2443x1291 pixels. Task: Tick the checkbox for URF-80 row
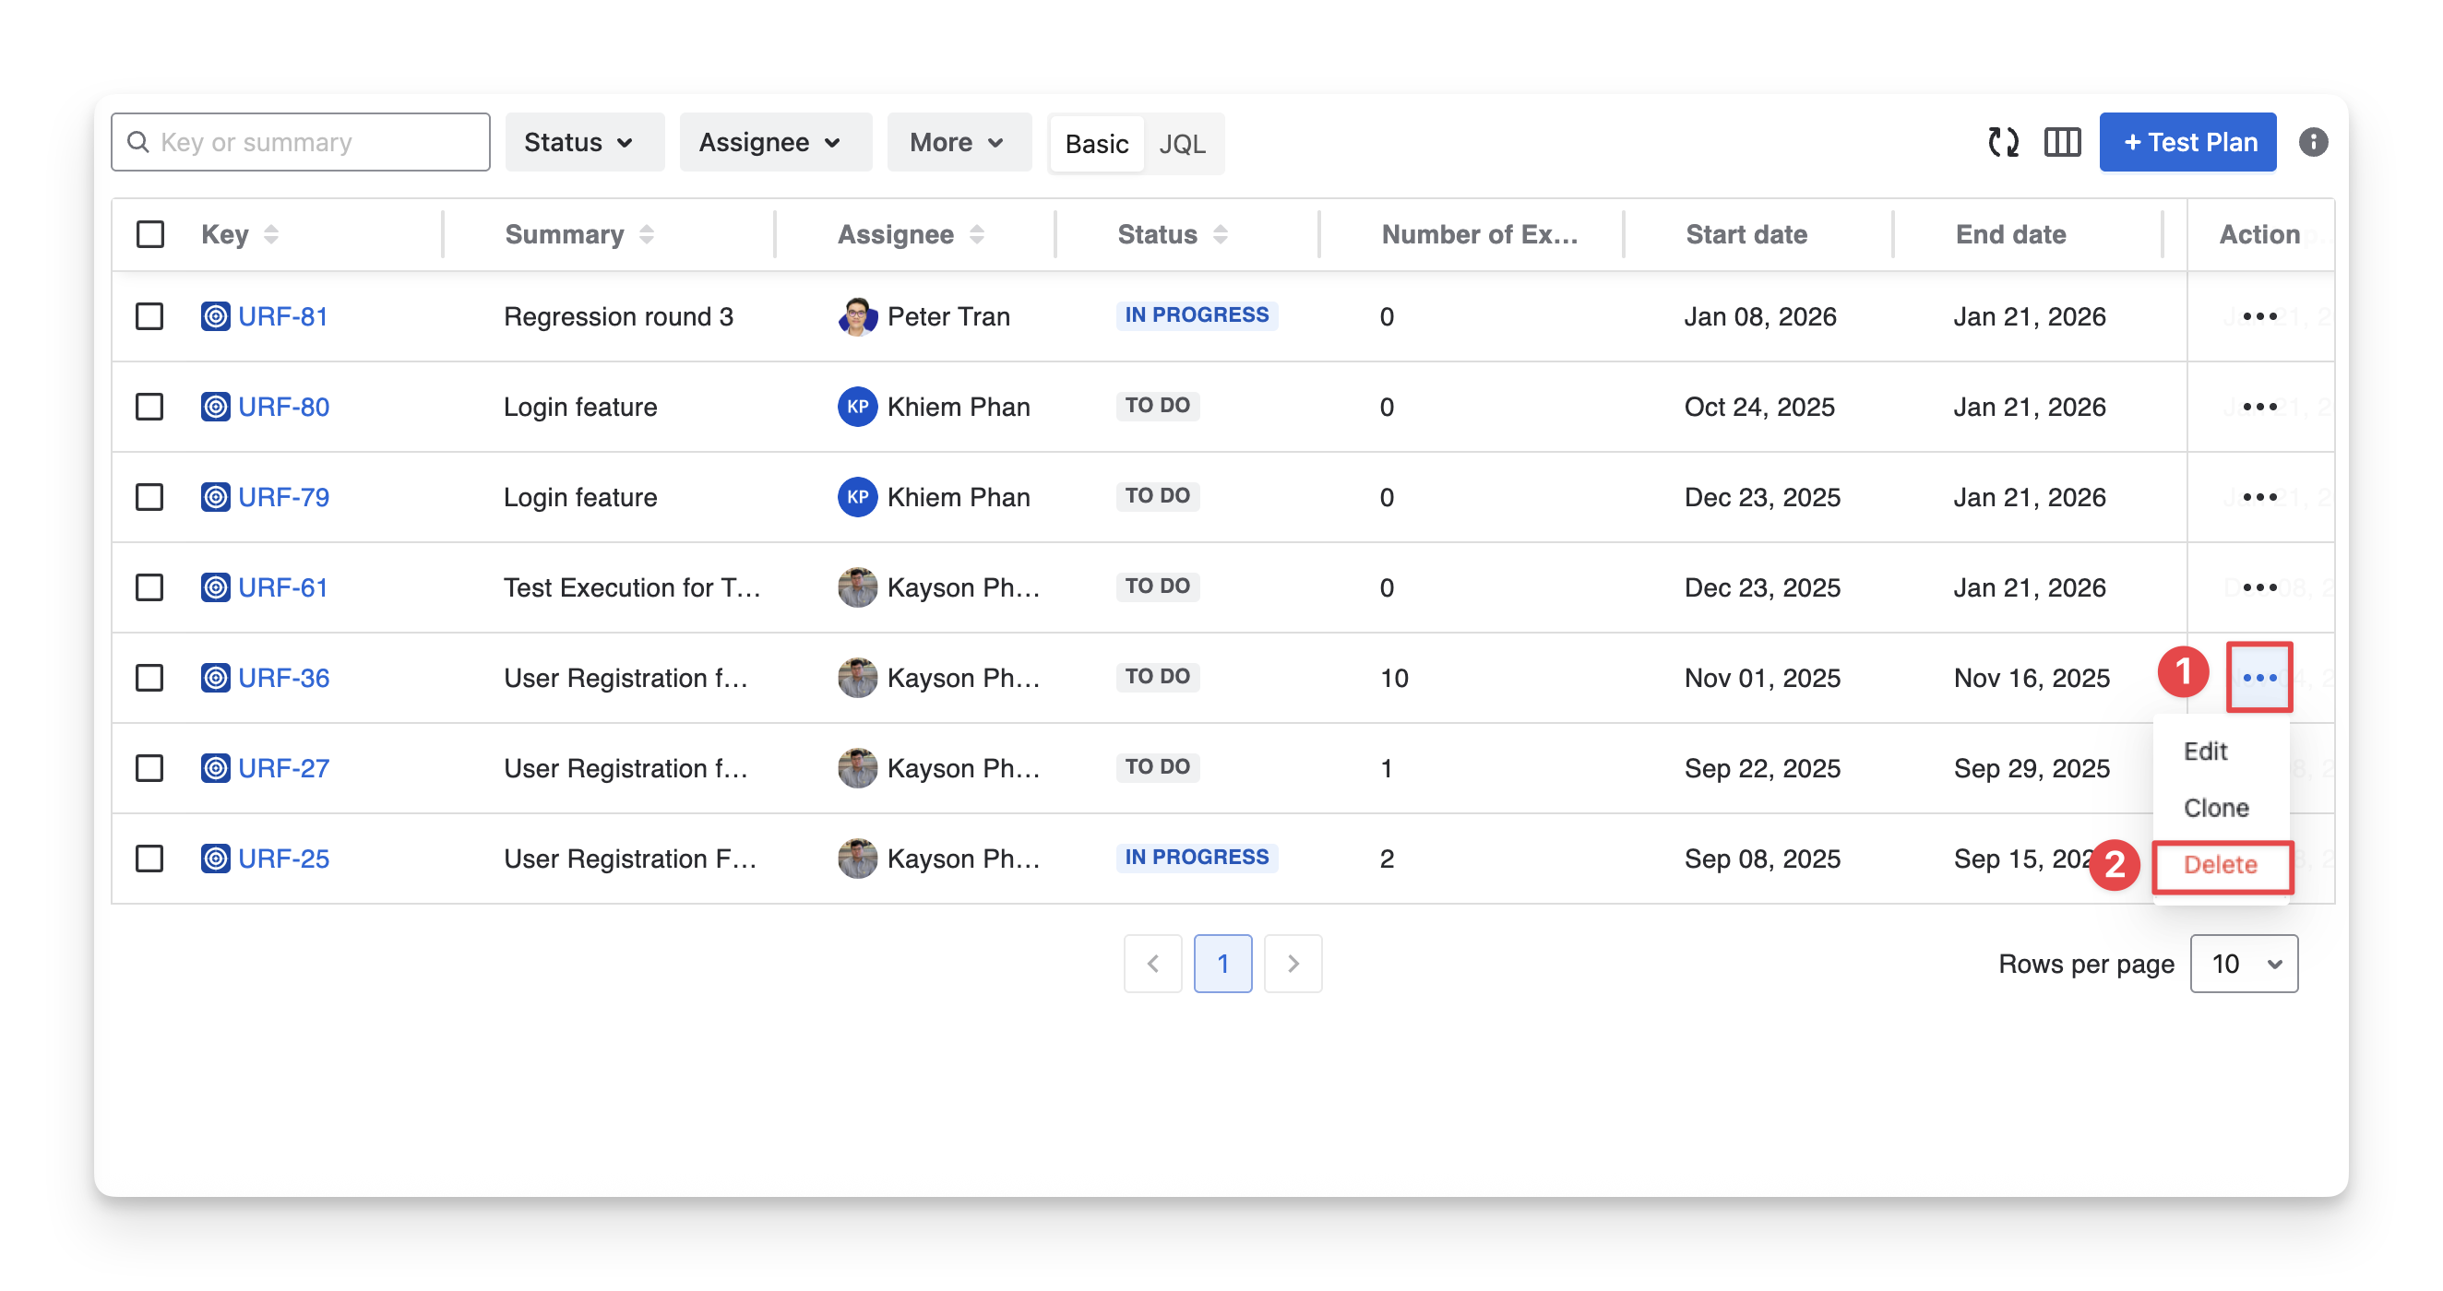point(149,407)
